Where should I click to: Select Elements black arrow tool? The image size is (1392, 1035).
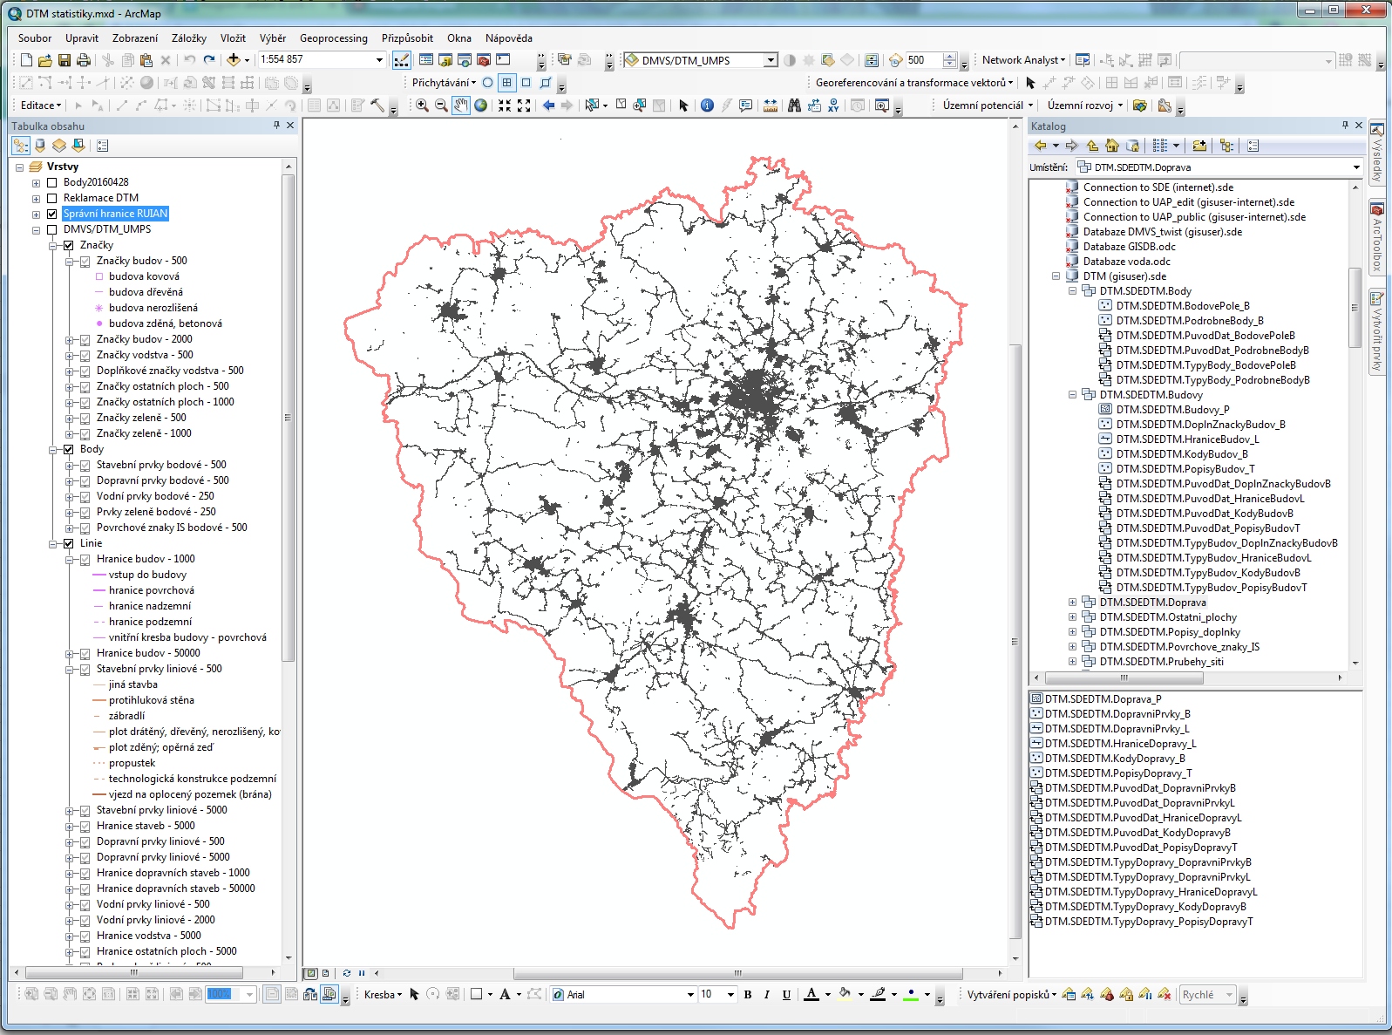click(683, 106)
